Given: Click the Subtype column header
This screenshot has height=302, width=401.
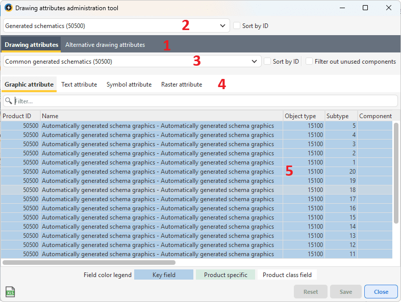Looking at the screenshot, I should coord(341,116).
